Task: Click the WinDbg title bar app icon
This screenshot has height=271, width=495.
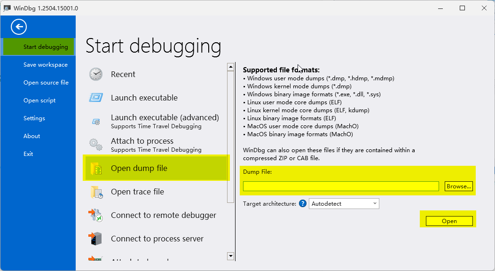Action: (x=7, y=8)
